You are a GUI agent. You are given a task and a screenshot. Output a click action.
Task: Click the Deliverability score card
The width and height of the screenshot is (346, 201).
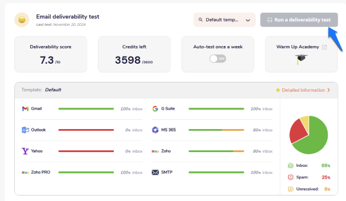(x=51, y=54)
